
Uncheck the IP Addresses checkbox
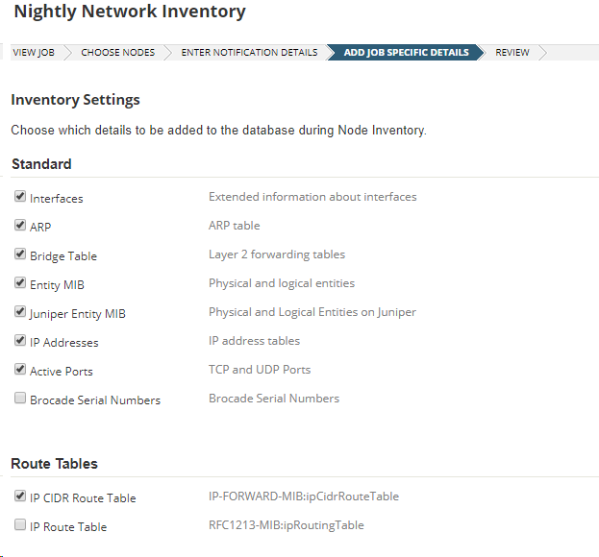coord(20,341)
